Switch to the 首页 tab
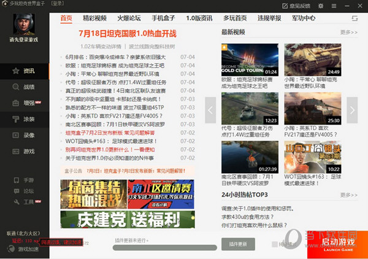This screenshot has height=259, width=368. (66, 18)
